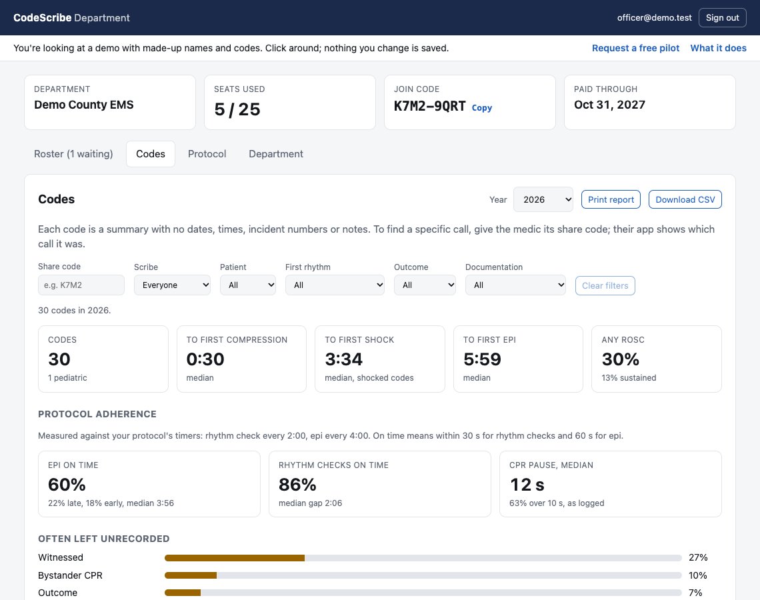Open the First rhythm filter dropdown

[335, 285]
